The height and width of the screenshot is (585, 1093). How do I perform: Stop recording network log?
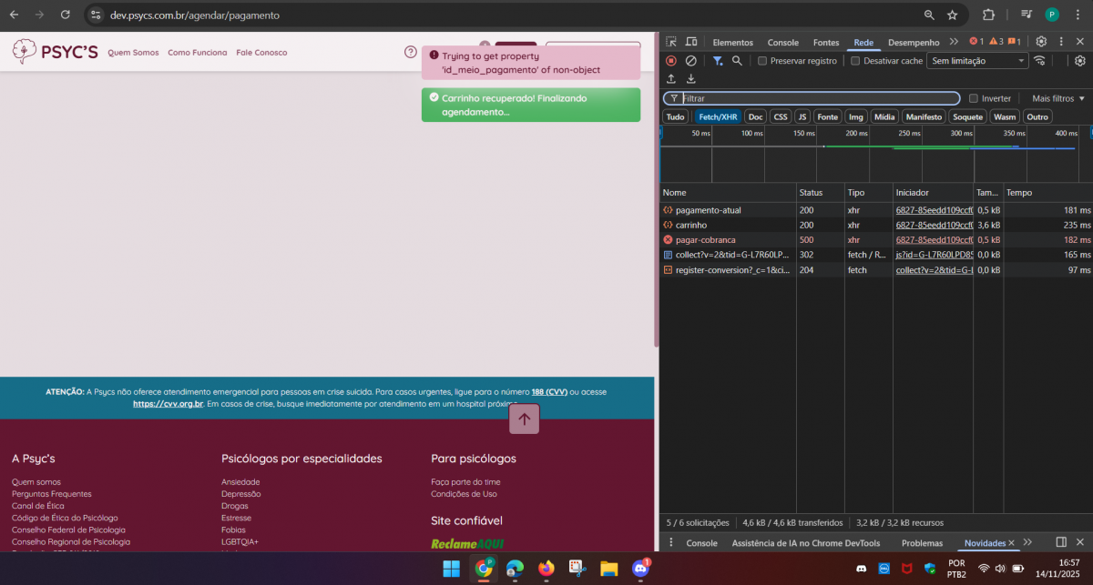(x=671, y=61)
